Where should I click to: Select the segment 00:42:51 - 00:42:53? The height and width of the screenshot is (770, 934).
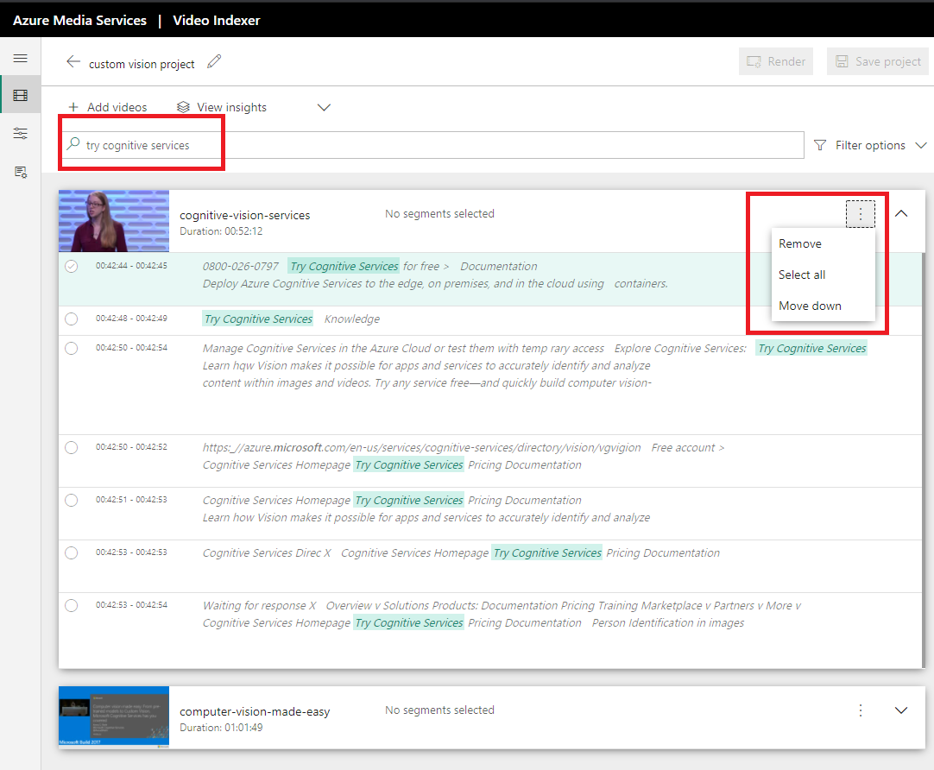coord(72,500)
